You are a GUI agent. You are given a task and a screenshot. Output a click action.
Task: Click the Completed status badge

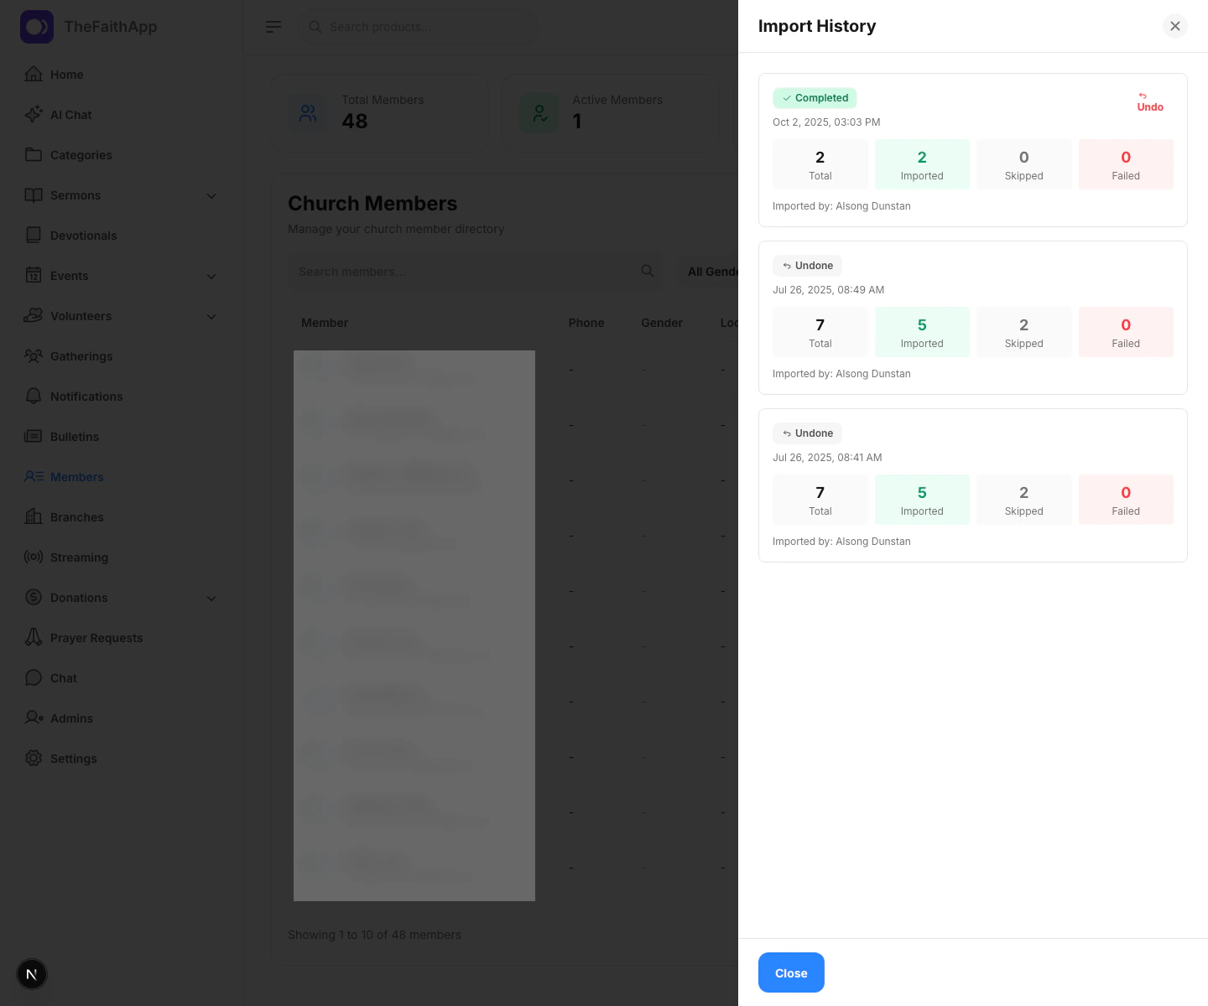pos(815,98)
